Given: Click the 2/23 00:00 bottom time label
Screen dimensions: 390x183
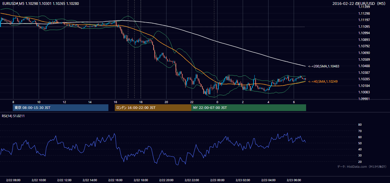Looking at the screenshot, I should pos(217,180).
